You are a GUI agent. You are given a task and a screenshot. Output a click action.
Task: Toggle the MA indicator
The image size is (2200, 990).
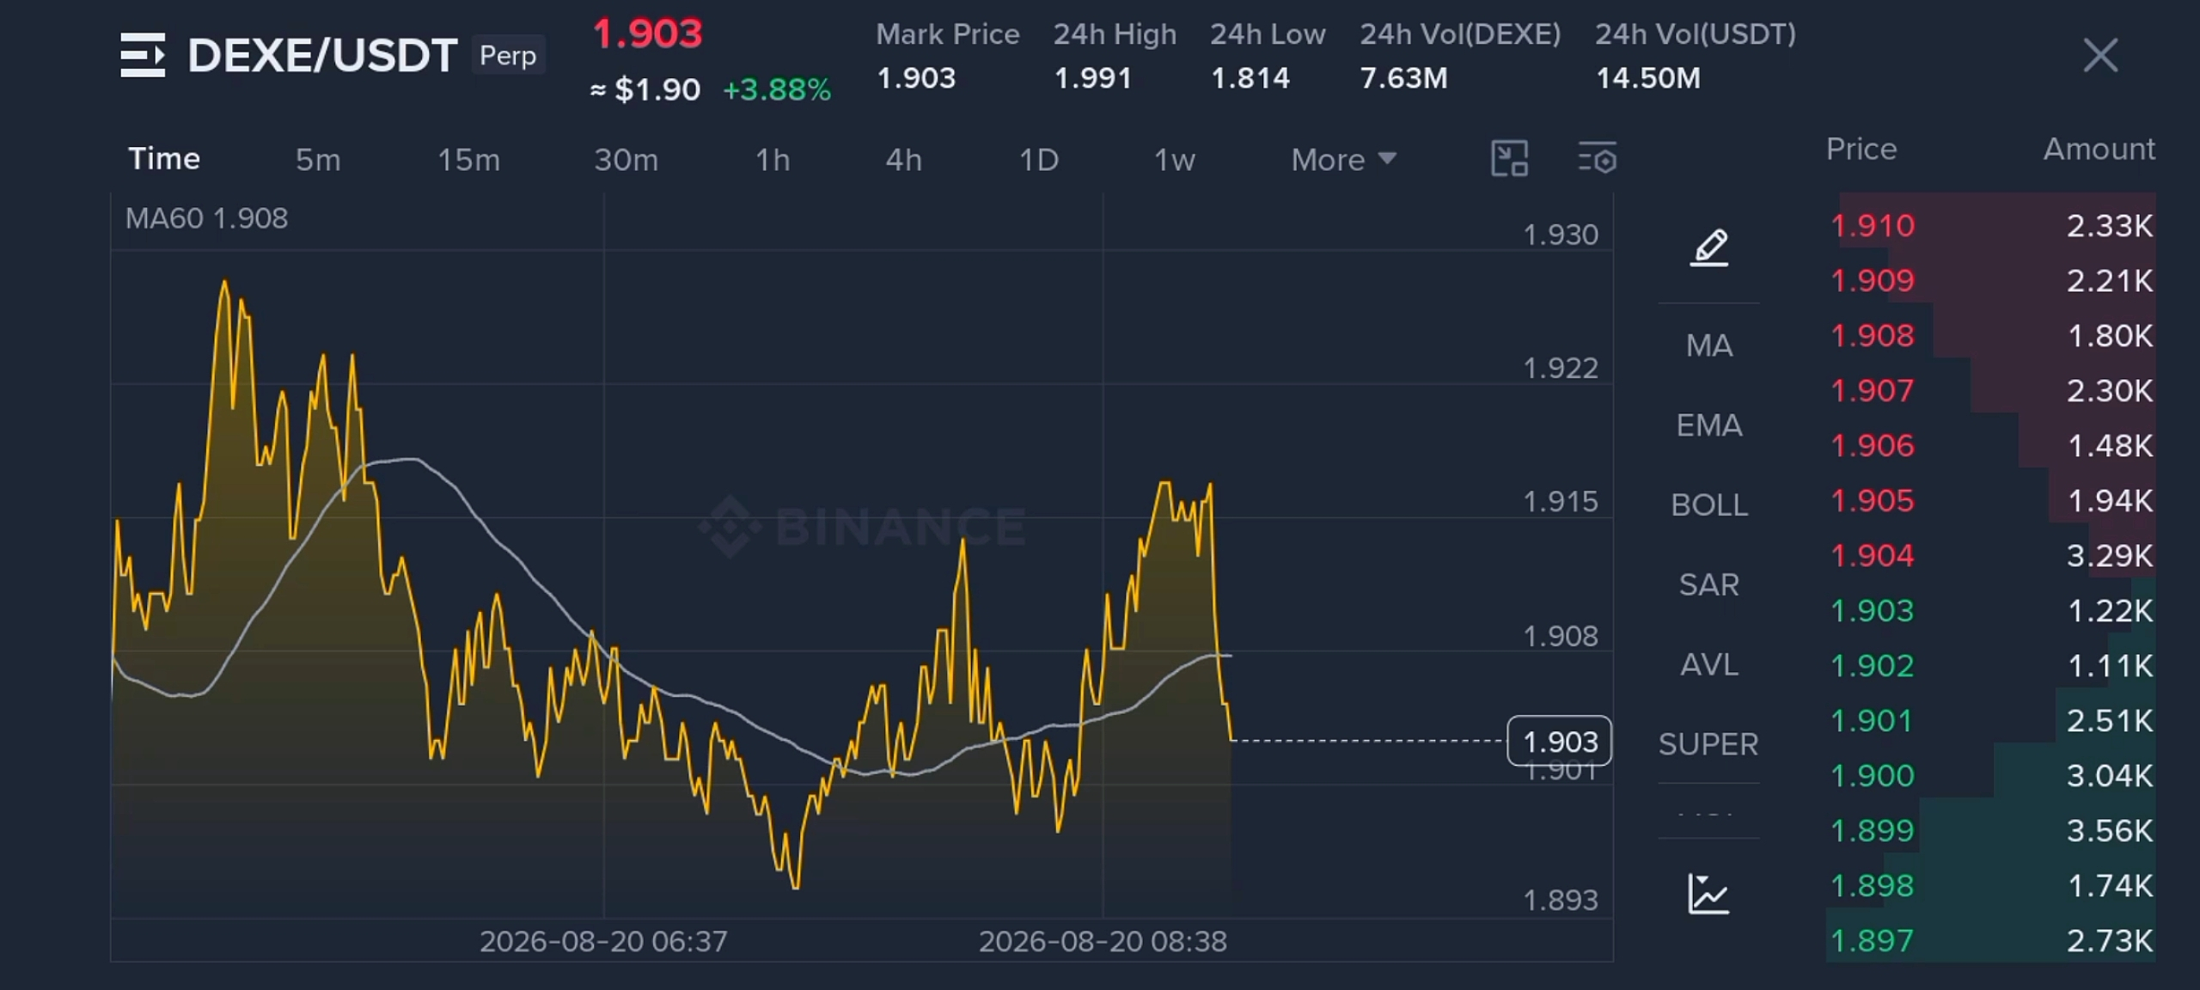pyautogui.click(x=1708, y=345)
